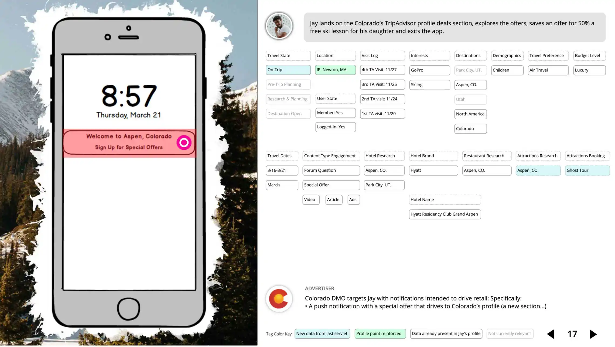The height and width of the screenshot is (347, 615).
Task: Select the Travel State tab header
Action: (288, 55)
